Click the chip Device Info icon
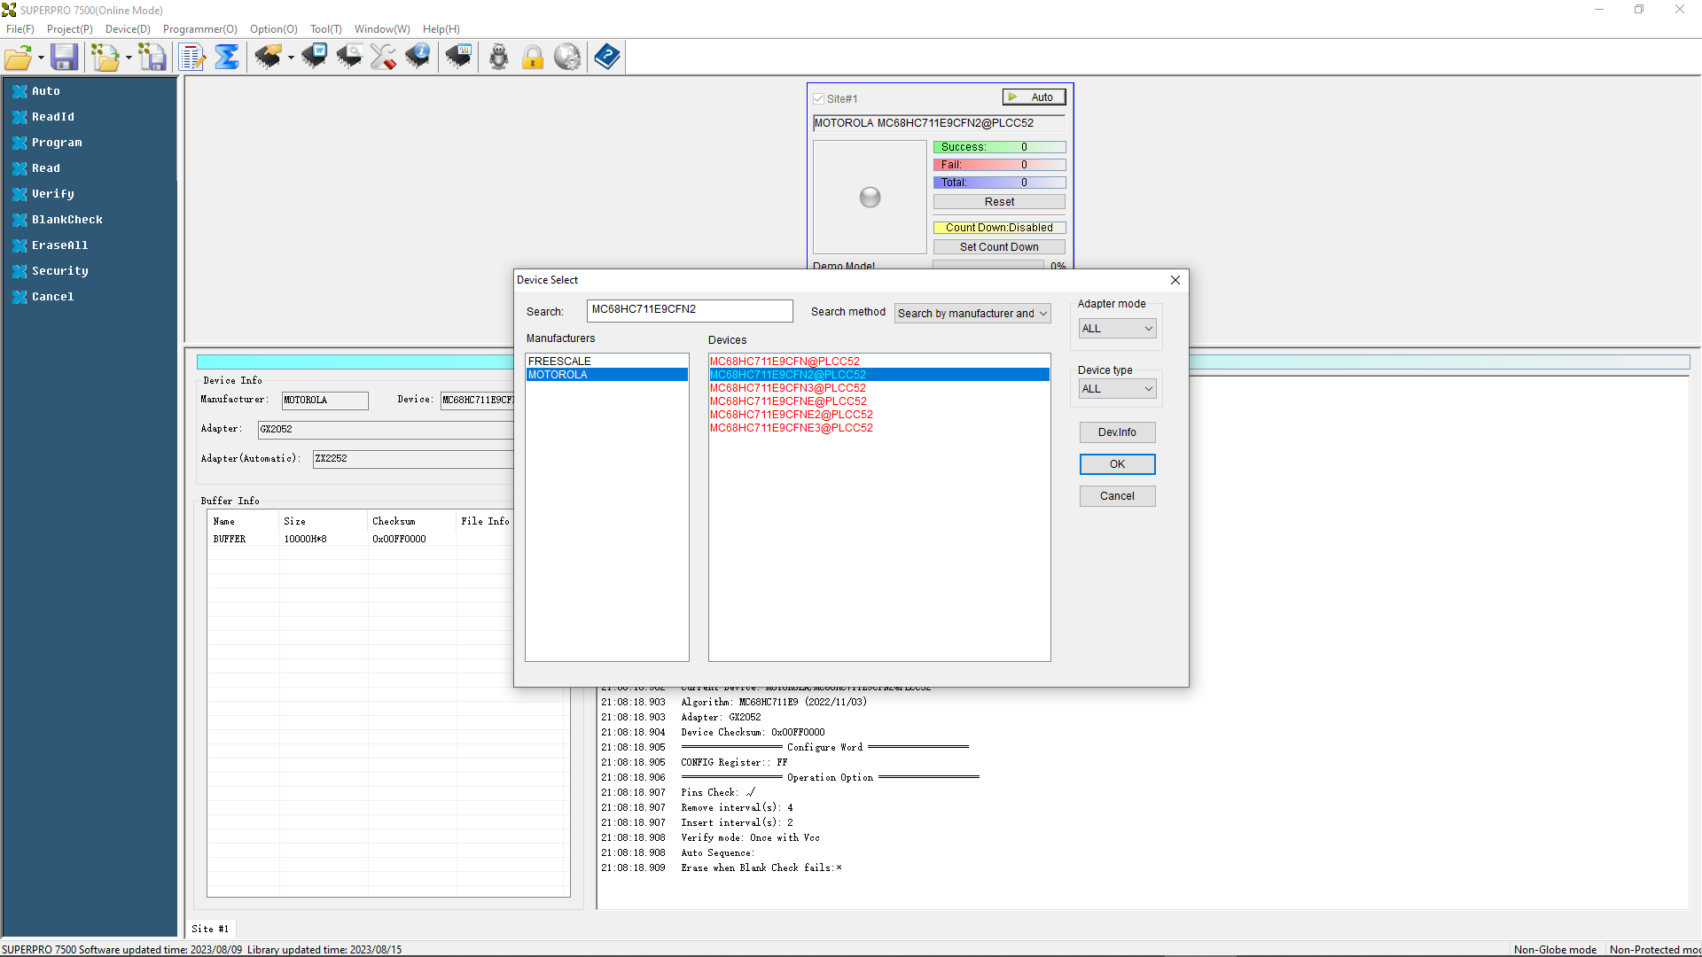1702x957 pixels. tap(418, 58)
